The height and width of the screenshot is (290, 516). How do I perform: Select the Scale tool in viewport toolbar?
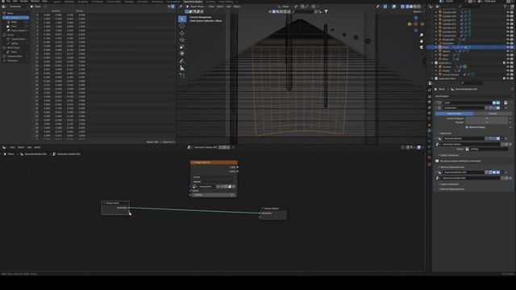click(x=182, y=47)
